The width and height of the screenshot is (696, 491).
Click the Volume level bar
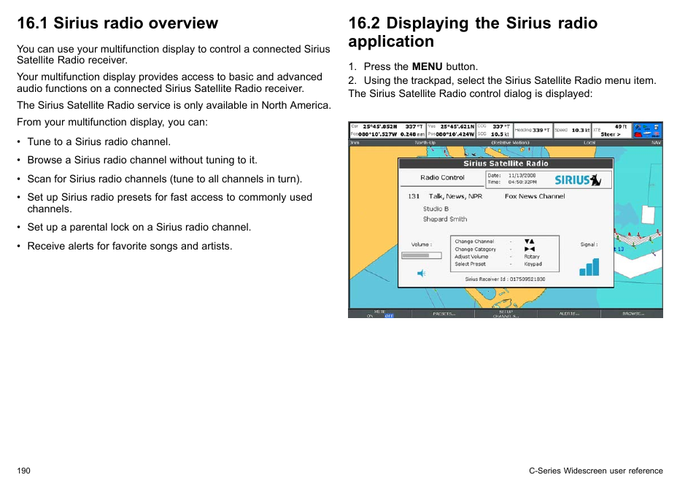click(x=421, y=255)
